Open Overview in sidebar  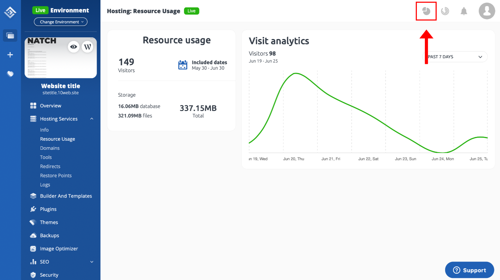51,106
